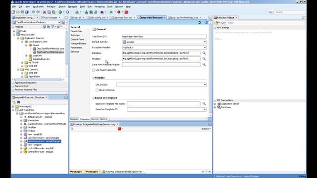Click magnifier beside Save Point Restore Finalizer
Image resolution: width=317 pixels, height=178 pixels.
204,65
